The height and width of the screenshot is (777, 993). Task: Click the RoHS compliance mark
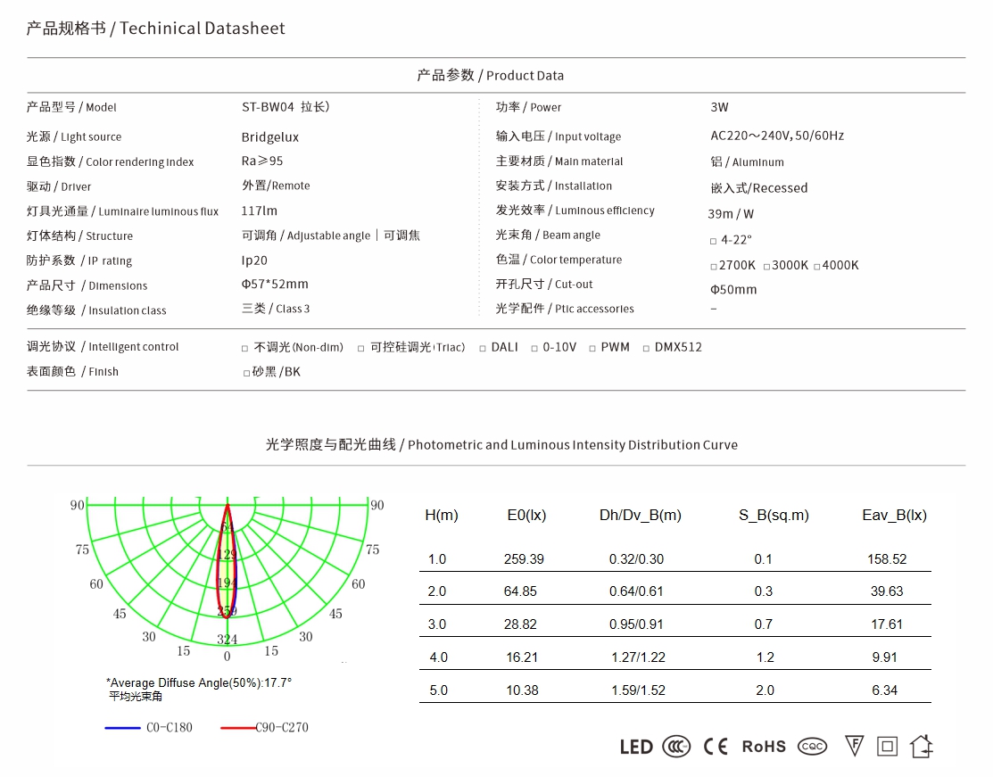point(764,747)
